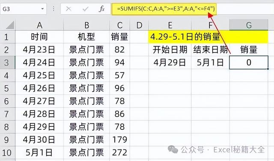Click the Select All triangle corner
Viewport: 274px width, 161px height.
(10, 25)
